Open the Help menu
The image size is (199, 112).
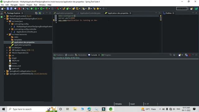pyautogui.click(x=49, y=5)
